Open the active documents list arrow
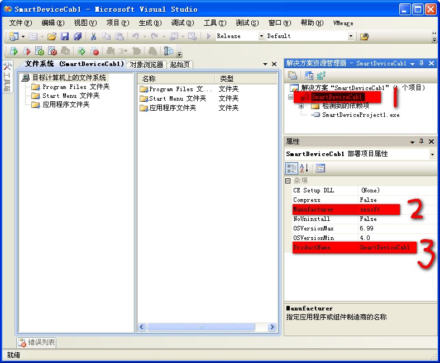440x363 pixels. point(265,64)
